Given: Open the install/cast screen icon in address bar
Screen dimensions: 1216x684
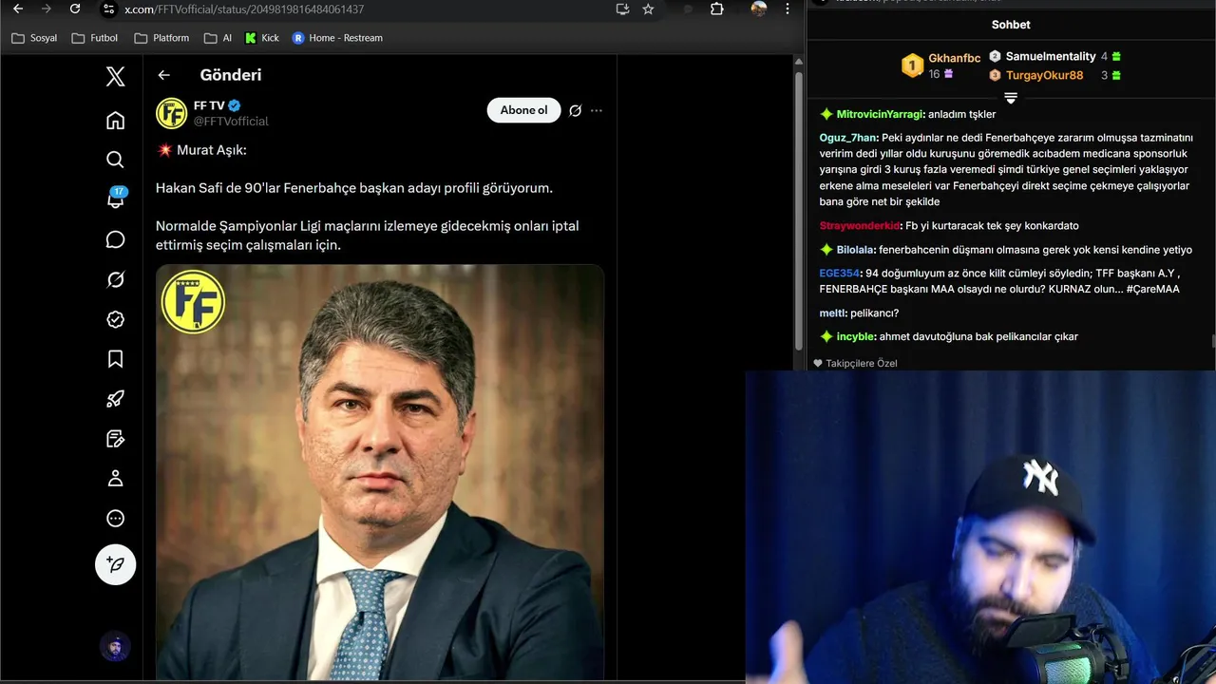Looking at the screenshot, I should pos(622,9).
